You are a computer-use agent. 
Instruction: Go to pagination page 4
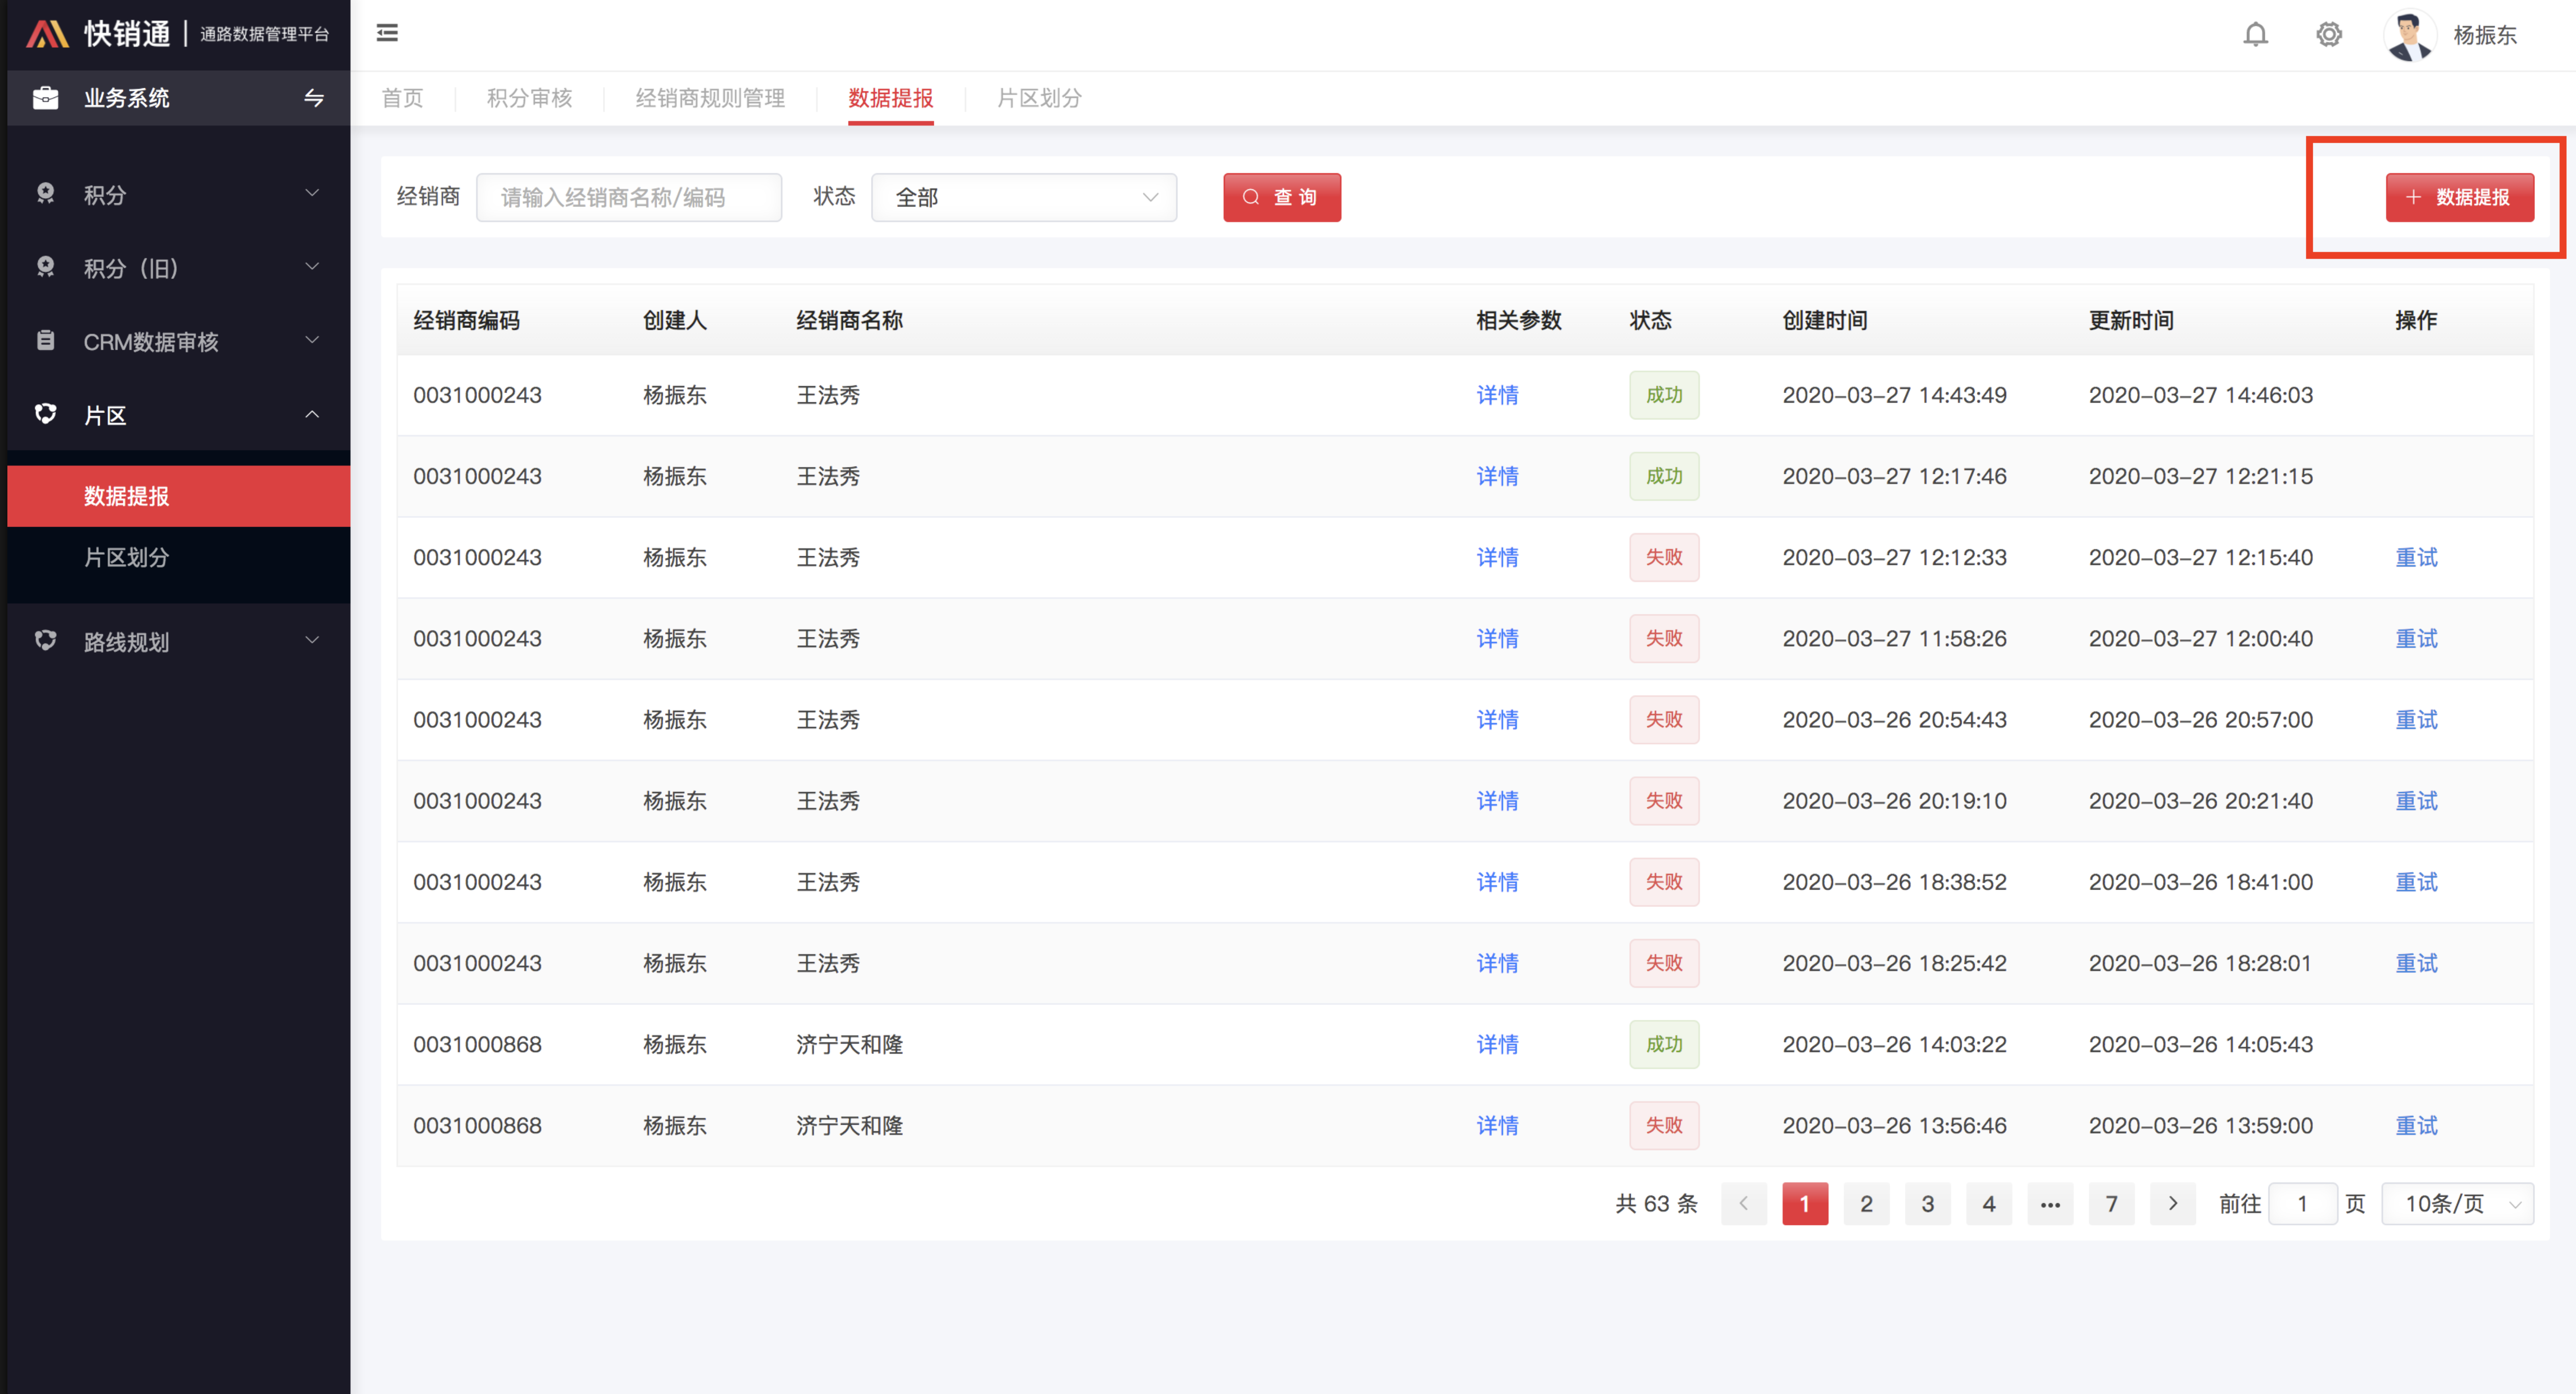pos(1989,1204)
